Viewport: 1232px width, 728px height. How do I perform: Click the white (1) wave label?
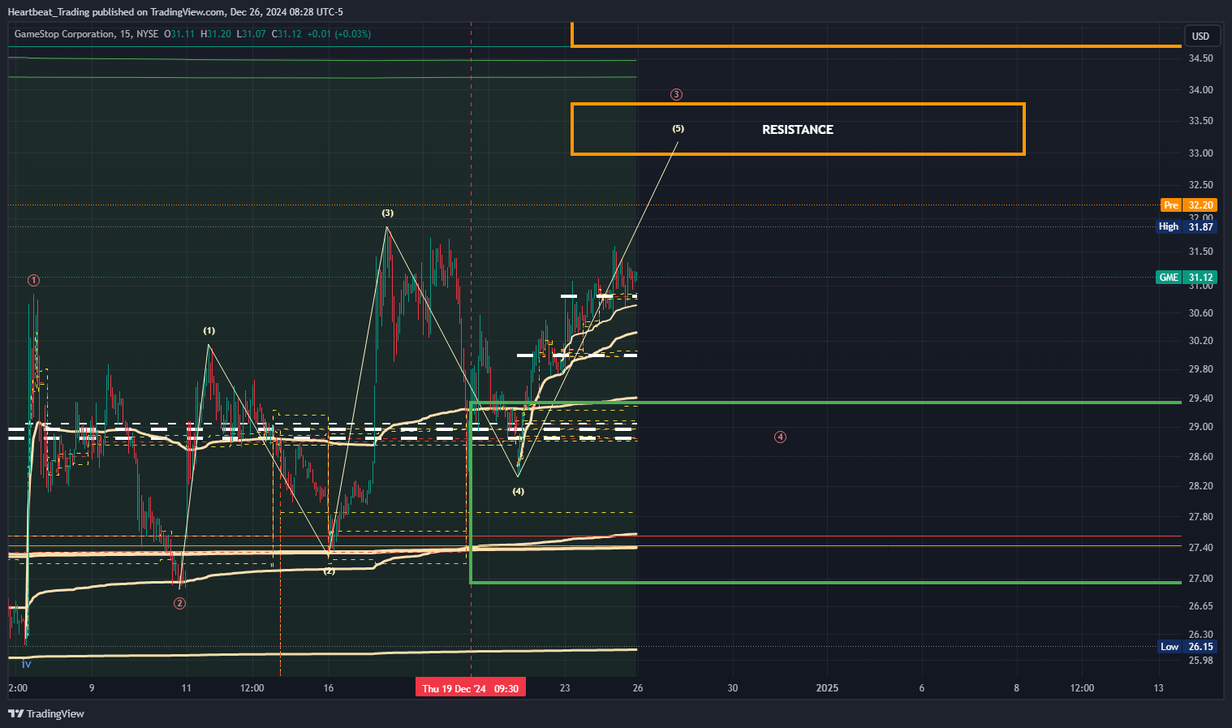[209, 330]
